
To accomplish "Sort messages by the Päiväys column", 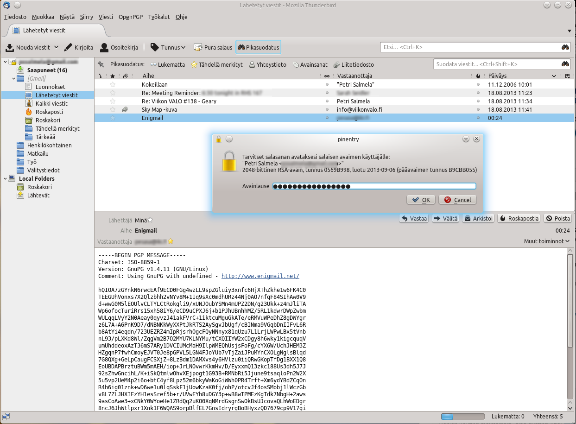I will point(521,76).
